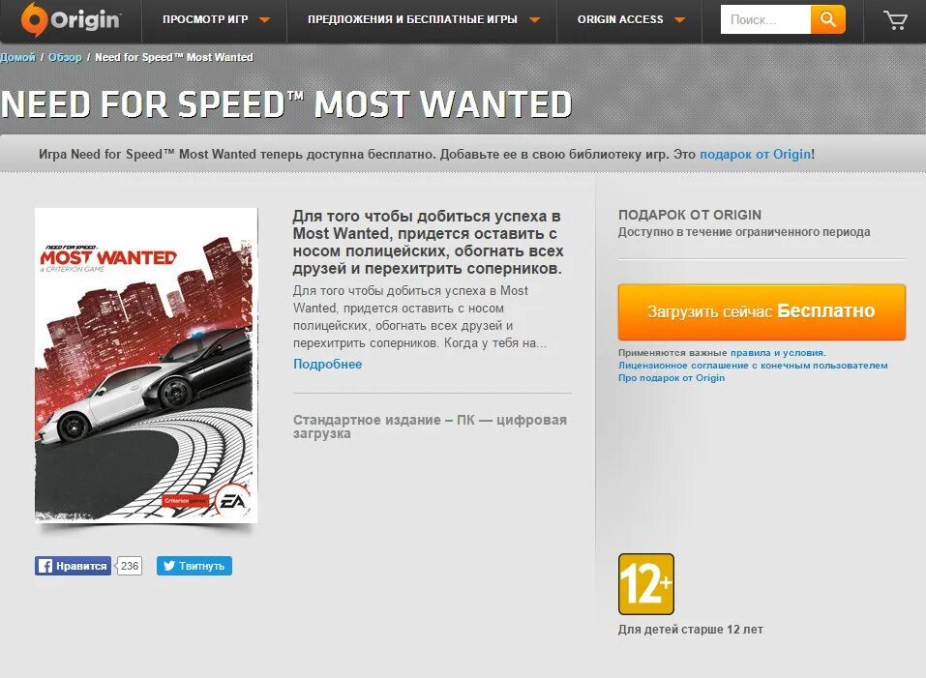
Task: Click the Most Wanted game cover image
Action: (146, 366)
